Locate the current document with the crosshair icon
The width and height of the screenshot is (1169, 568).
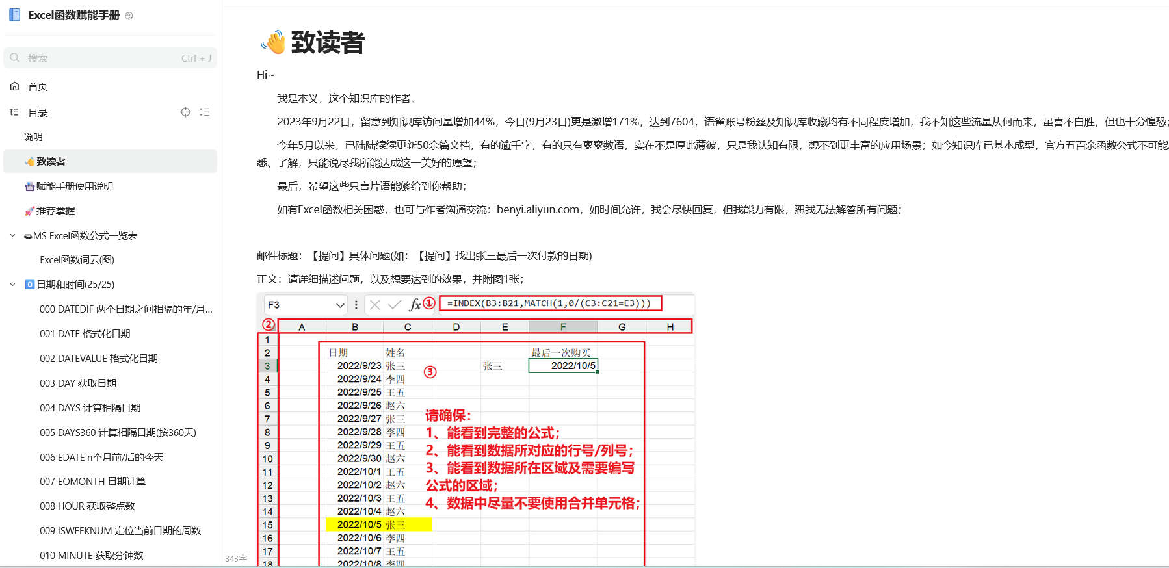tap(186, 112)
